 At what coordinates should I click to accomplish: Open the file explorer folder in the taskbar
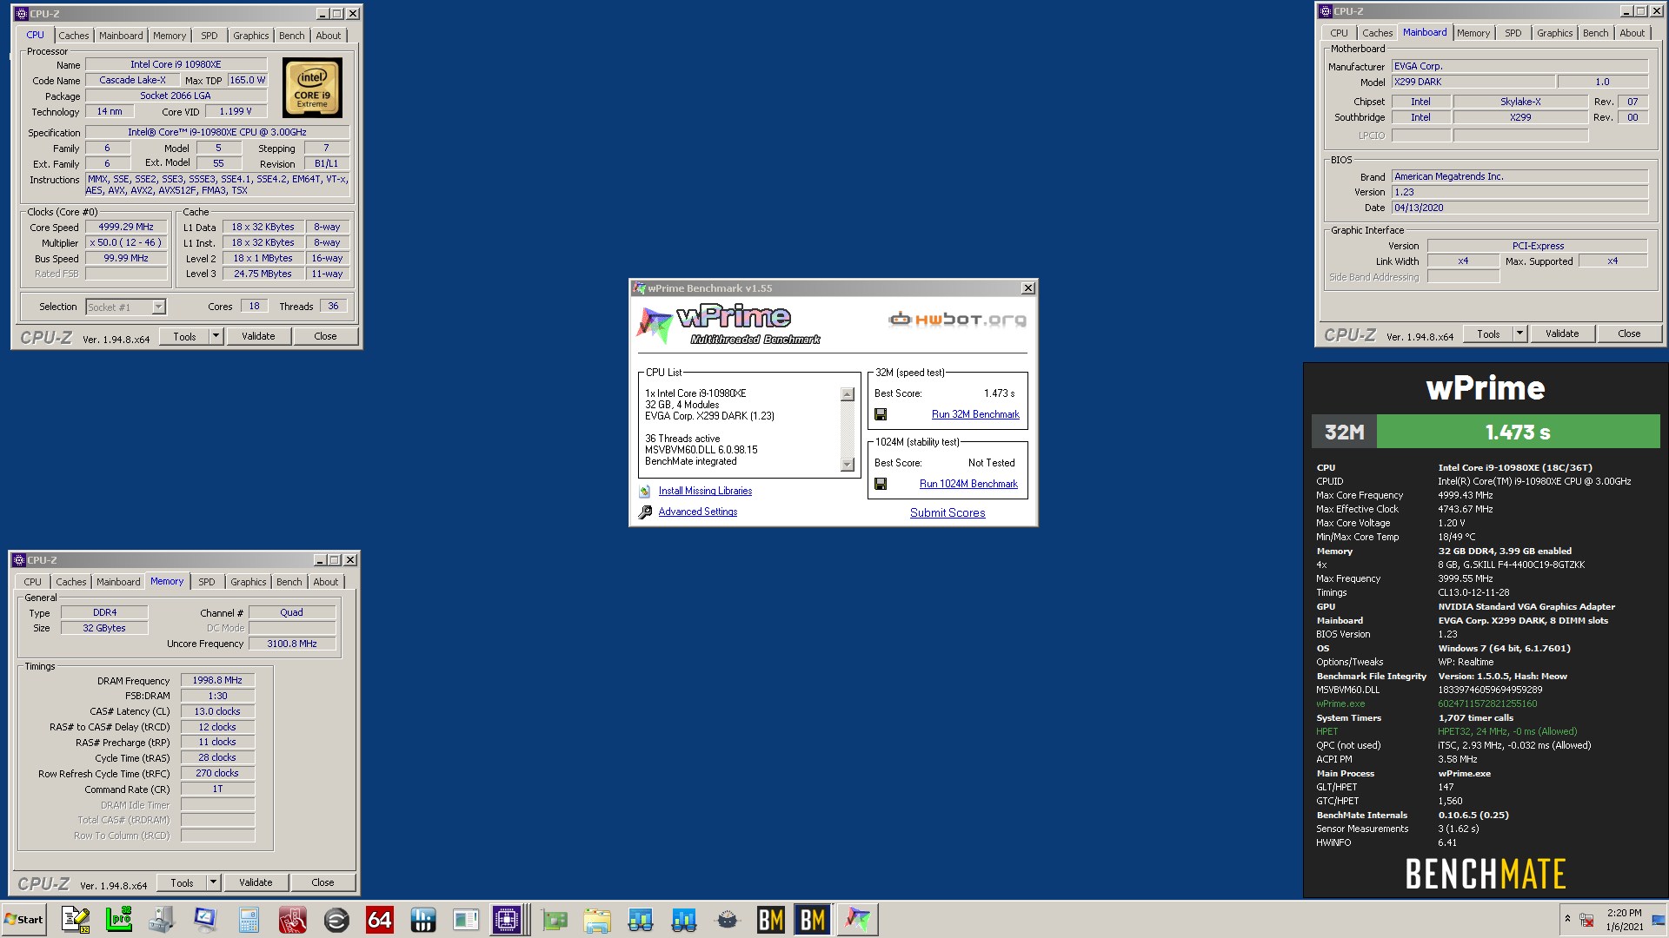[597, 919]
